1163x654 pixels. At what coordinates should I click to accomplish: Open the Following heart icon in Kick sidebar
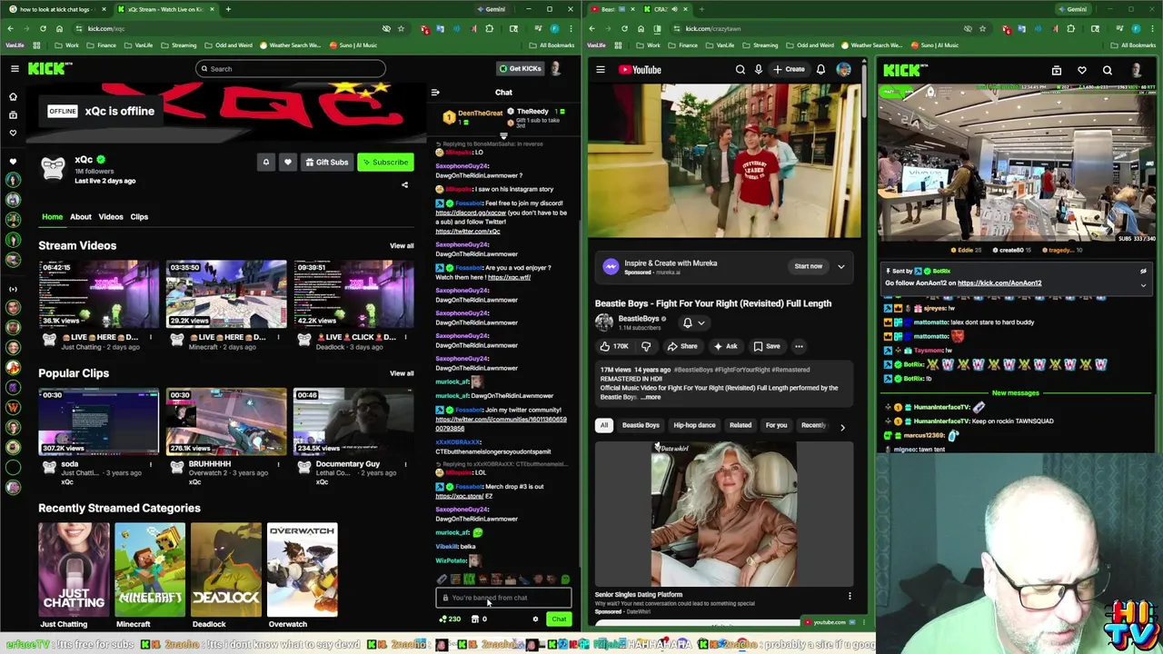[x=13, y=133]
